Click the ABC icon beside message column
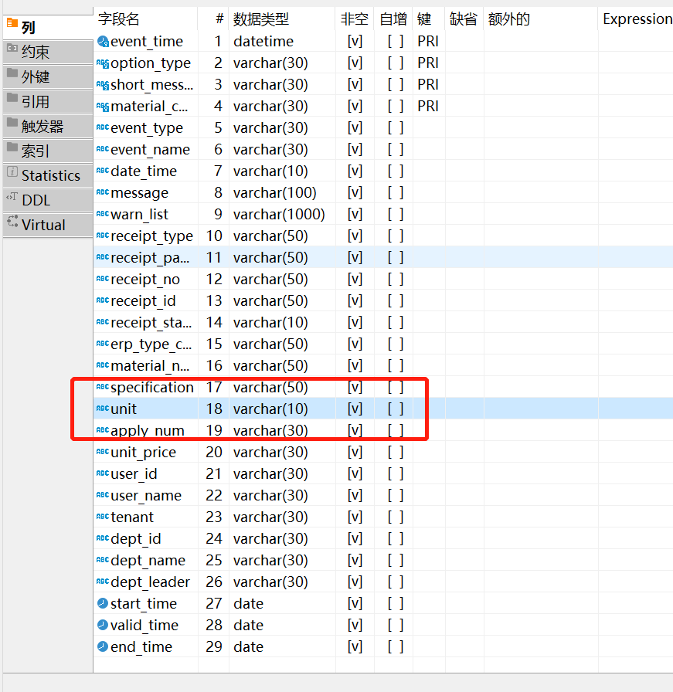Image resolution: width=673 pixels, height=692 pixels. pyautogui.click(x=103, y=193)
